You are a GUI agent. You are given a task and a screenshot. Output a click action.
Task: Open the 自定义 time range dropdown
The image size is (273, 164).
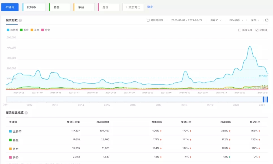point(216,20)
